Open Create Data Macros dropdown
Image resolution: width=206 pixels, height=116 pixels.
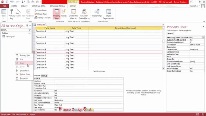[73, 14]
